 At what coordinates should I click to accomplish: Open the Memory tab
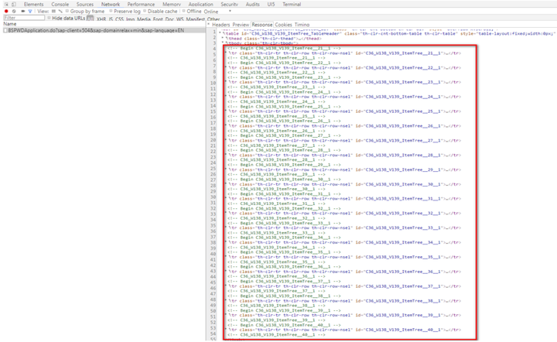coord(172,5)
